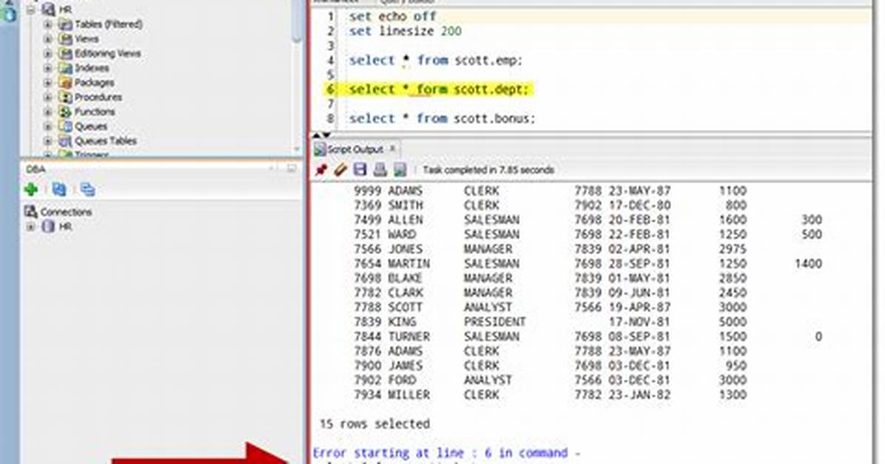Click the '15 rows selected' message
The image size is (885, 464).
pos(374,424)
